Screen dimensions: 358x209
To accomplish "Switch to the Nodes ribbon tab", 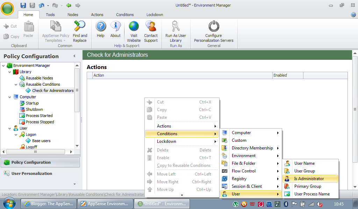I will point(73,15).
